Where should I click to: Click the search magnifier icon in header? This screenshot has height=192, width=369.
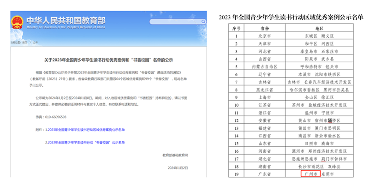click(x=203, y=22)
